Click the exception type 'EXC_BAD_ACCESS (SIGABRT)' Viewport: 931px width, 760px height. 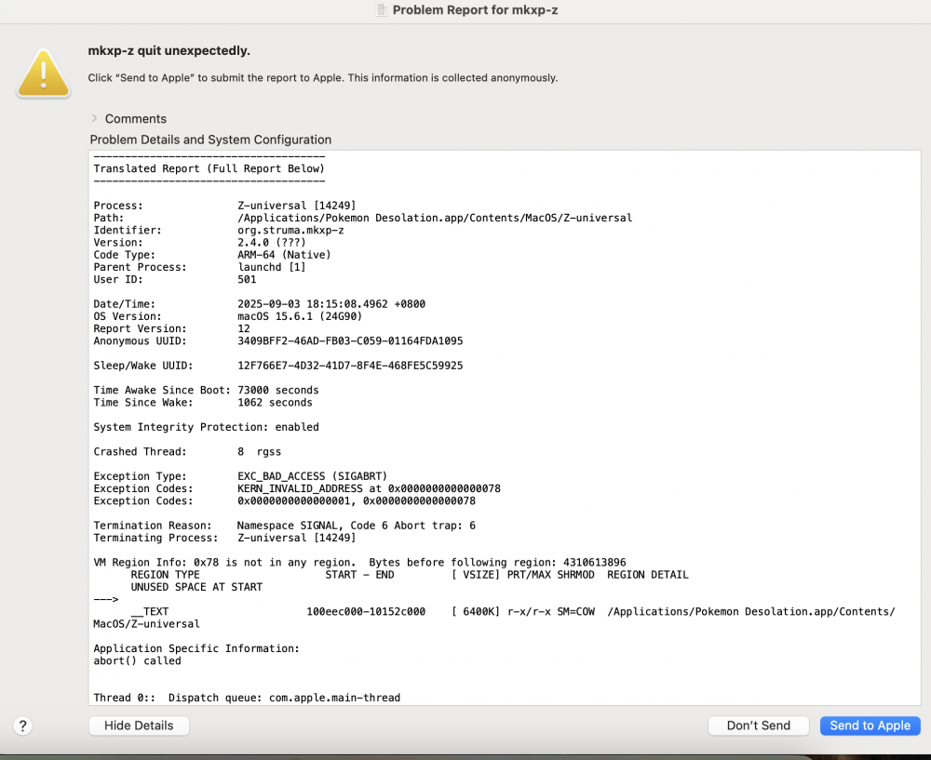(312, 476)
